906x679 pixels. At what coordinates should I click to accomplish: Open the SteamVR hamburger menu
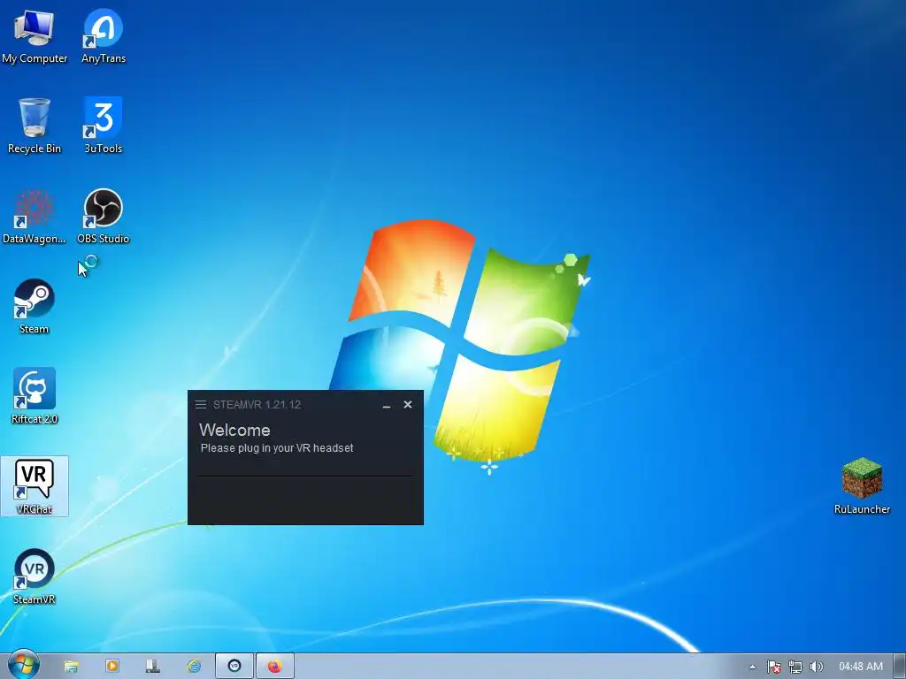pos(201,404)
